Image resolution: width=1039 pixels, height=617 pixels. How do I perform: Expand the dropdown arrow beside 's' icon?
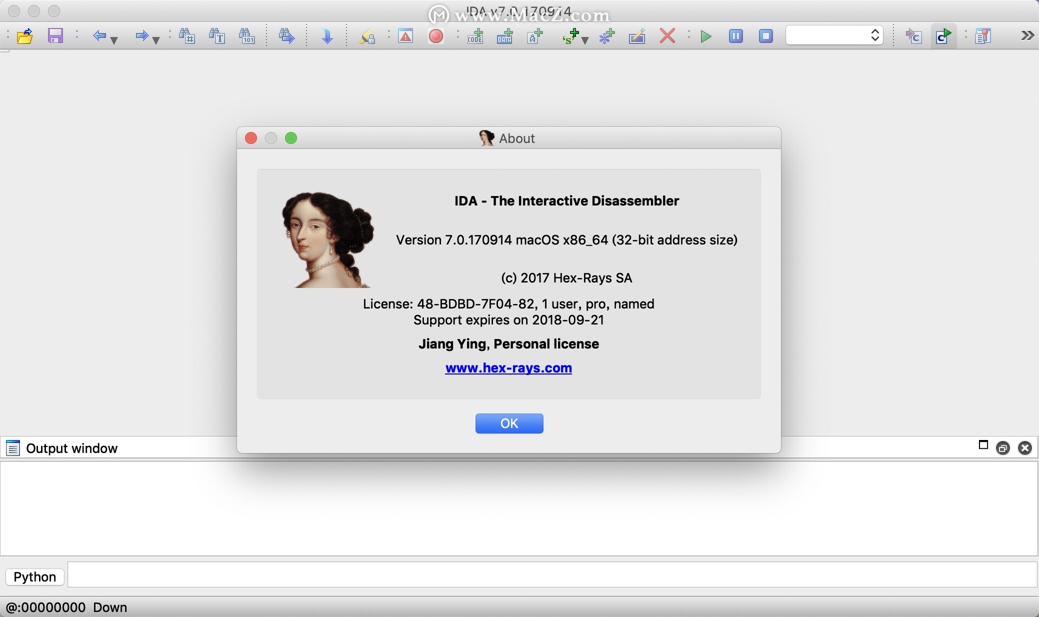coord(585,40)
